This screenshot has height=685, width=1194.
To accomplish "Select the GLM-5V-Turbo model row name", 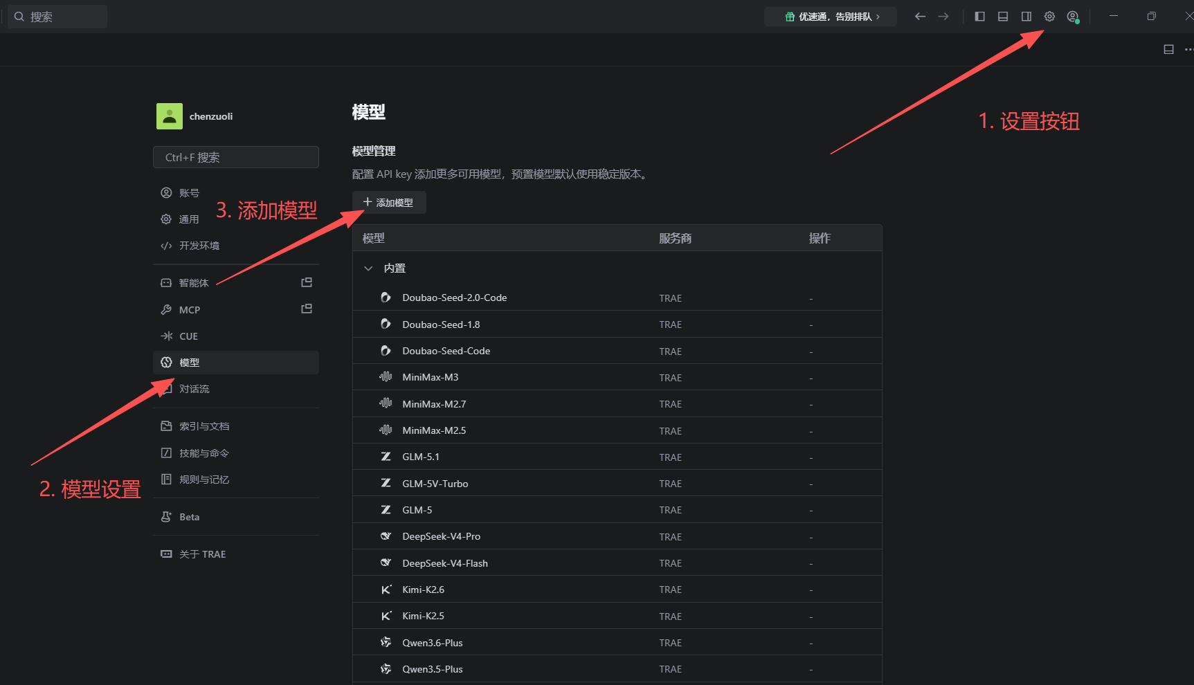I will pos(435,484).
